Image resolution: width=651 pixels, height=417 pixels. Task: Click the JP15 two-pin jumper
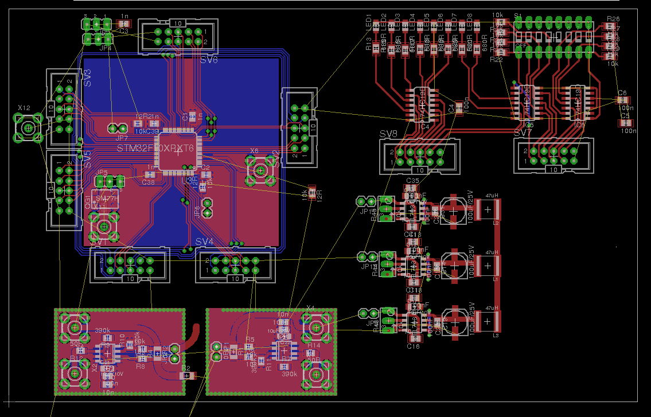(366, 202)
